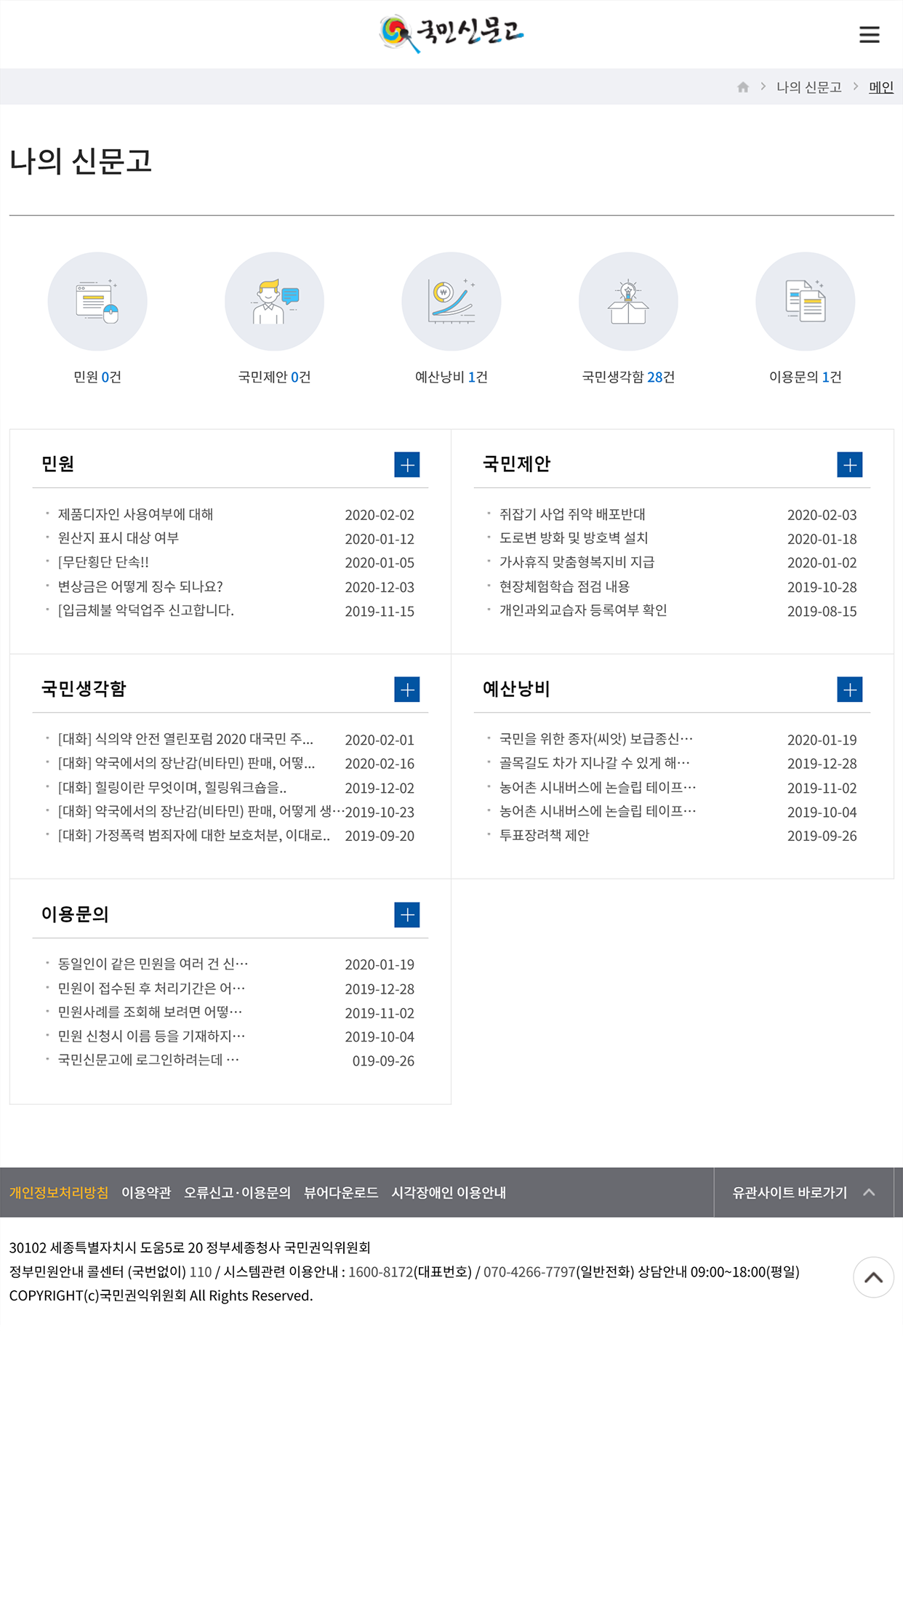Screen dimensions: 903x1606
Task: Open 국민을 위한 종자(씨앗) 보급 post
Action: pos(596,739)
